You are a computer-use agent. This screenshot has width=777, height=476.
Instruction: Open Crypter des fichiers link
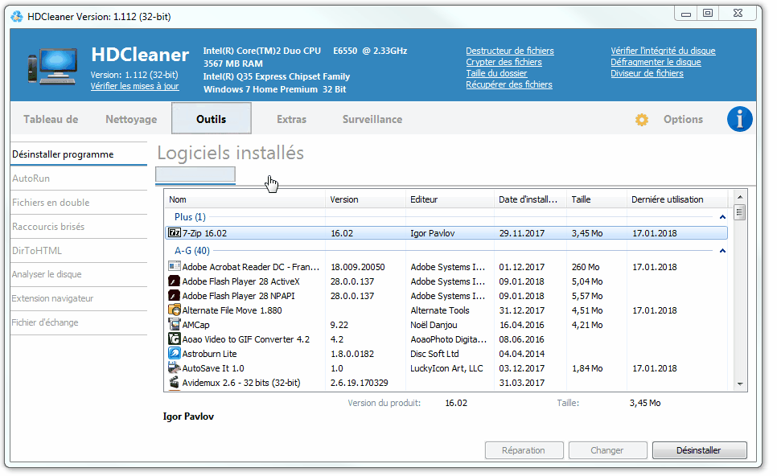(x=504, y=62)
